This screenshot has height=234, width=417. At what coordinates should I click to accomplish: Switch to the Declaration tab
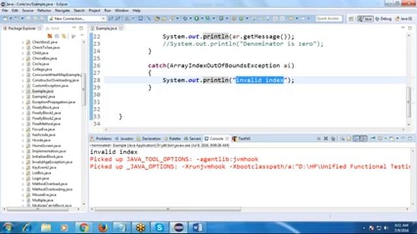pos(149,138)
